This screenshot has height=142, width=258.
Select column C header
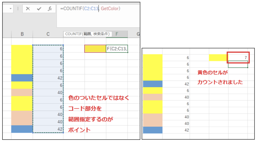(48, 34)
